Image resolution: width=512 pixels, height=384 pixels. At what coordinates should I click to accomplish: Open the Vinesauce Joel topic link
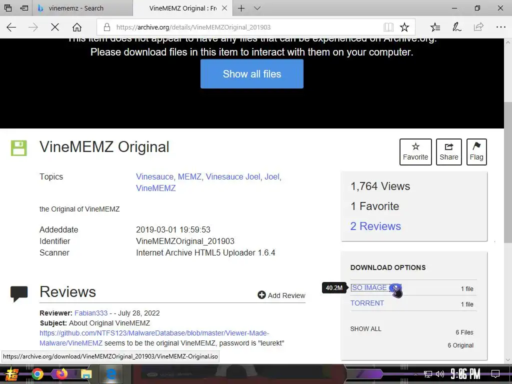tap(233, 176)
